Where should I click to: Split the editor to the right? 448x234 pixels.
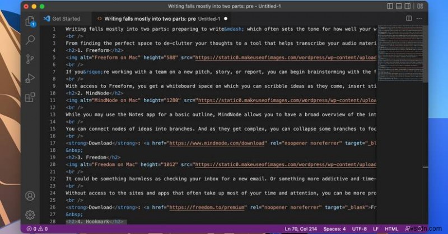(x=409, y=18)
